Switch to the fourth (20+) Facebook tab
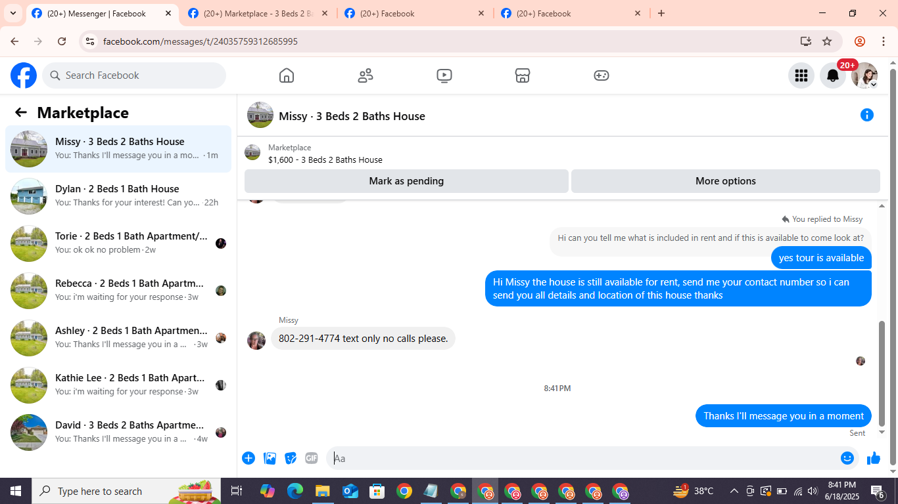 point(571,14)
